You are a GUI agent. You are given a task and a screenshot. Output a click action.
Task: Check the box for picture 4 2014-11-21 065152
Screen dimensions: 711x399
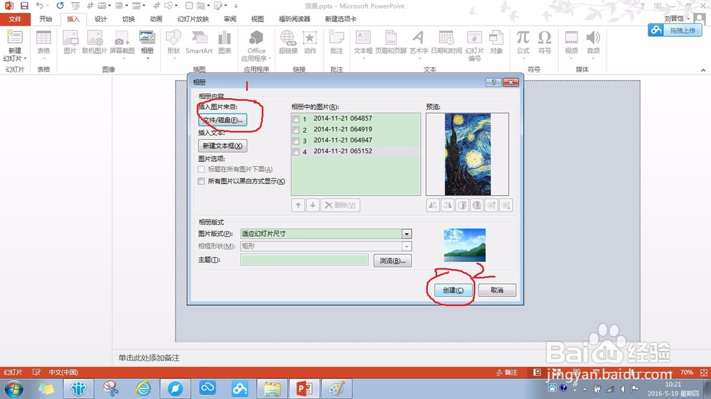(x=296, y=152)
